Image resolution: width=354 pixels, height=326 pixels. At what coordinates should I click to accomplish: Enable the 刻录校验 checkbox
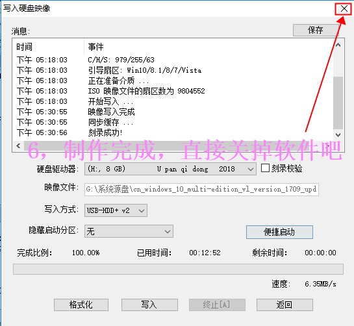pos(265,168)
